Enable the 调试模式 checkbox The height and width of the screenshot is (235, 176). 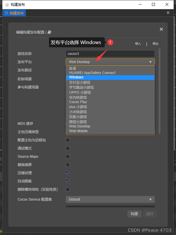tap(68, 148)
